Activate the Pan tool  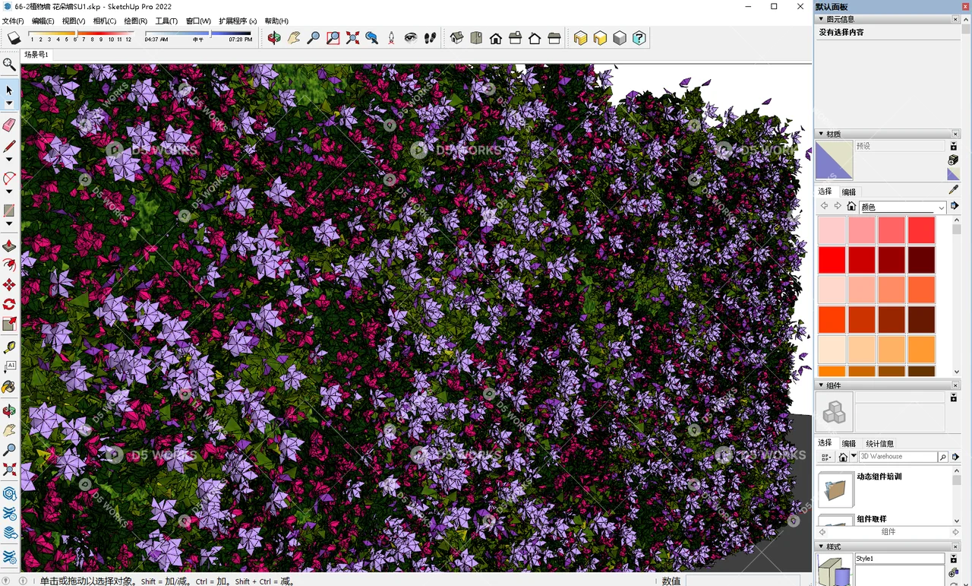(294, 37)
